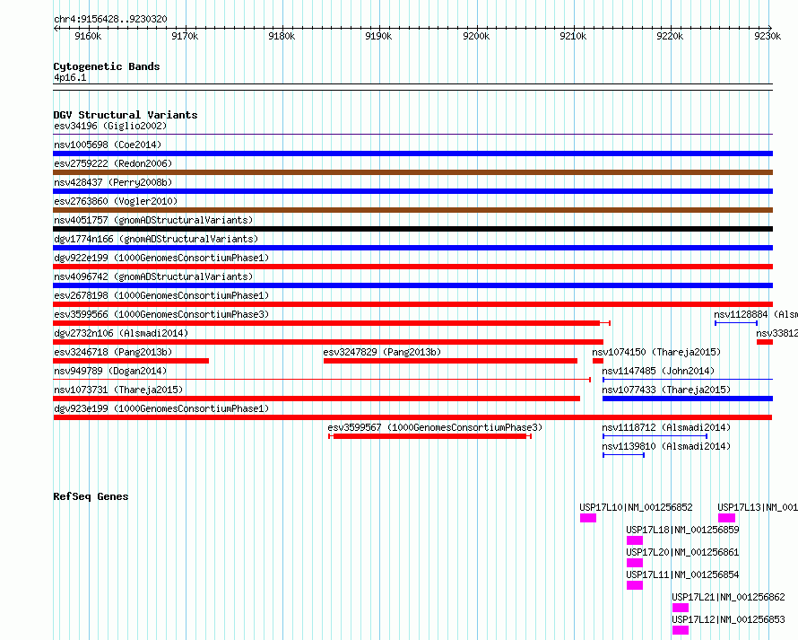
Task: Click the esv34196 (Giglio2002) variant label
Action: click(110, 126)
